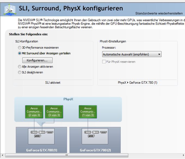Click the scrollbar right arrow

pyautogui.click(x=183, y=155)
